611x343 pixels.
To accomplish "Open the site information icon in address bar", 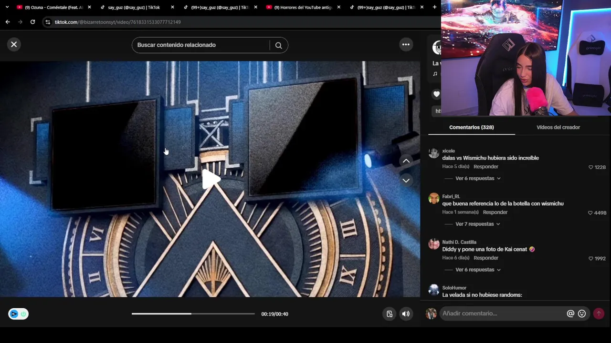I will pyautogui.click(x=47, y=22).
